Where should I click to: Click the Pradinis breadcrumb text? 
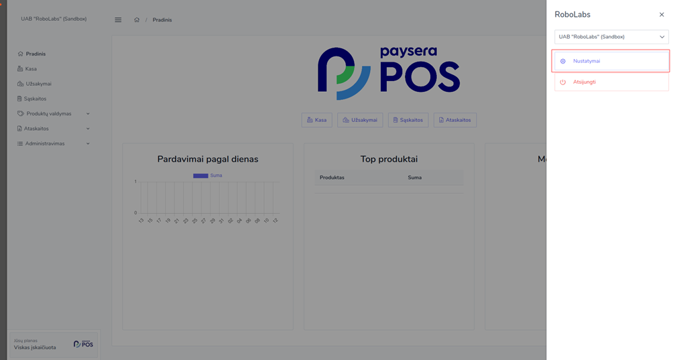pos(162,19)
